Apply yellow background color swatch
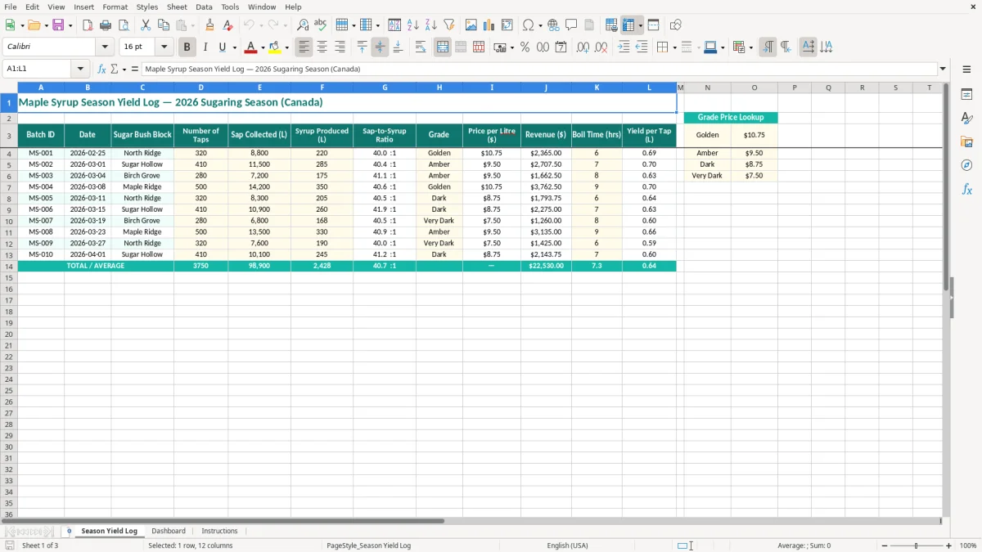Image resolution: width=982 pixels, height=552 pixels. (275, 47)
